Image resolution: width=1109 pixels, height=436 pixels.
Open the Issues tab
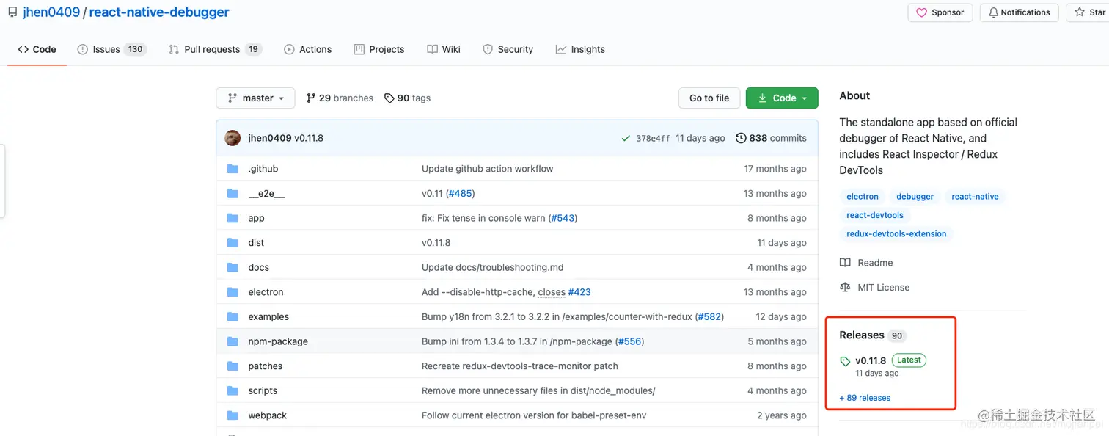[x=112, y=49]
